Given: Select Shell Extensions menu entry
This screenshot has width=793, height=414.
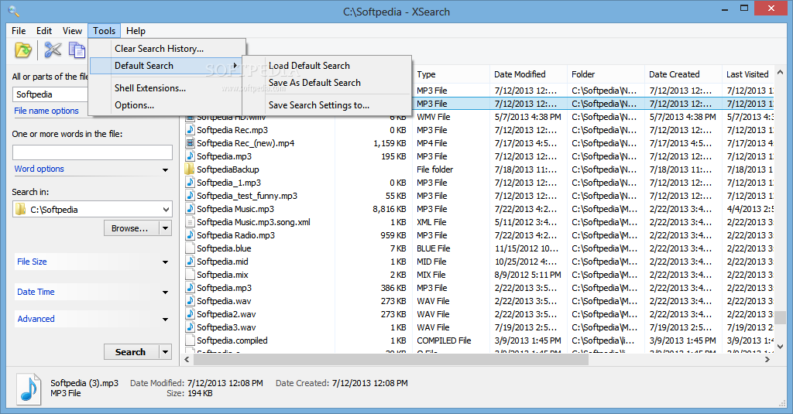Looking at the screenshot, I should [150, 88].
